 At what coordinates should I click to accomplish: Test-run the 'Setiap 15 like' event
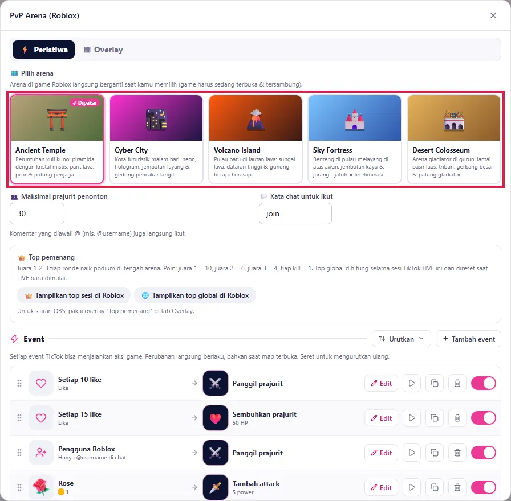(x=412, y=418)
